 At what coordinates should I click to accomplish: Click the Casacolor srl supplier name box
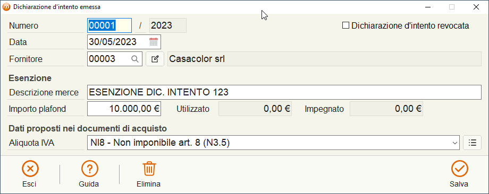[324, 59]
